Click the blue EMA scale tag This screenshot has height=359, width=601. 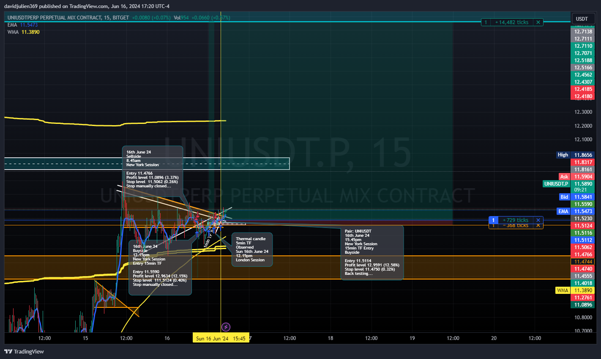[x=563, y=211]
